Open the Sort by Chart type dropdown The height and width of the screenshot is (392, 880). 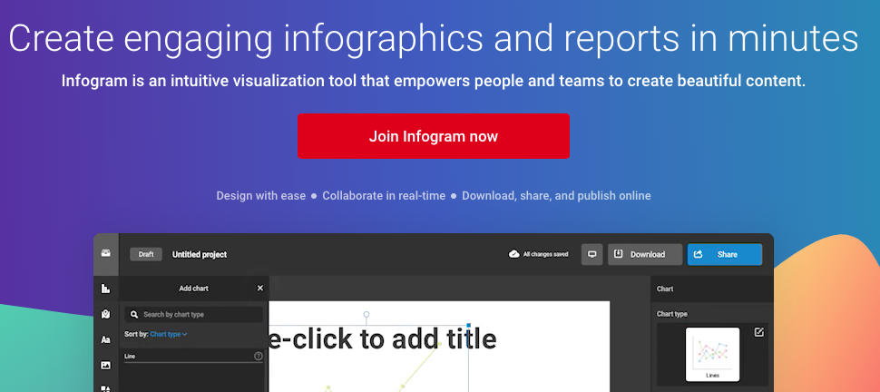click(x=169, y=334)
